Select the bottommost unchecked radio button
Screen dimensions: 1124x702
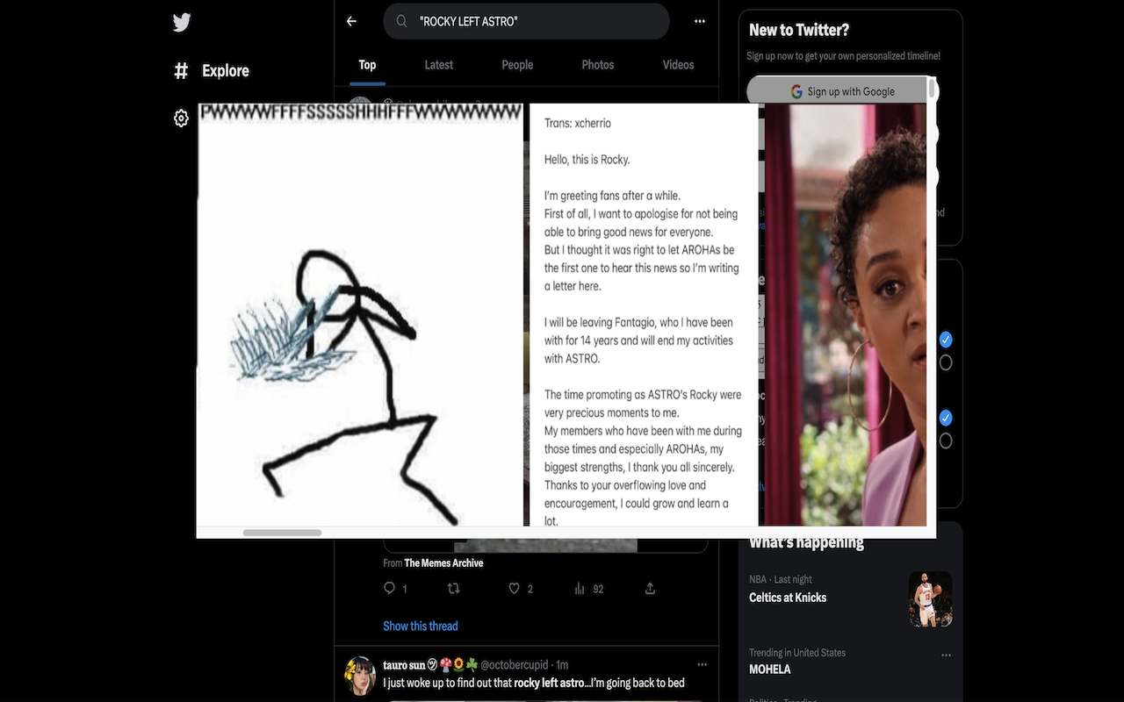point(946,441)
